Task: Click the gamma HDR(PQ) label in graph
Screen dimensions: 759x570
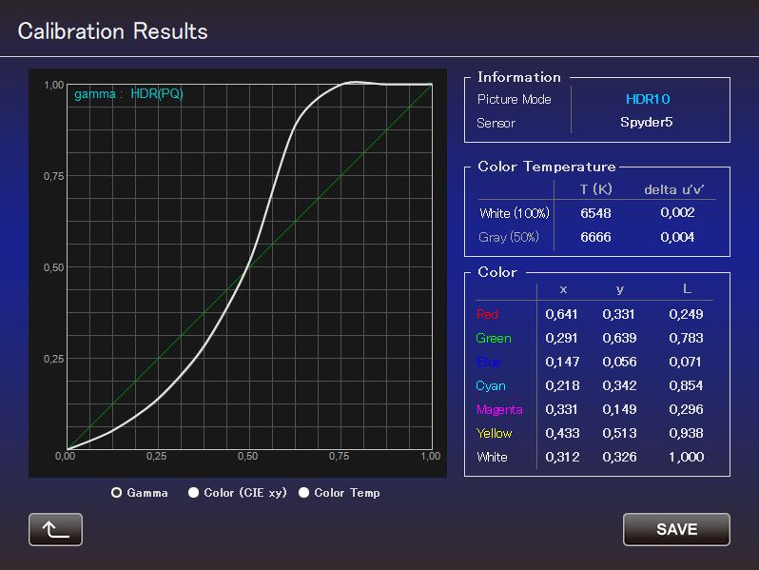Action: point(128,94)
